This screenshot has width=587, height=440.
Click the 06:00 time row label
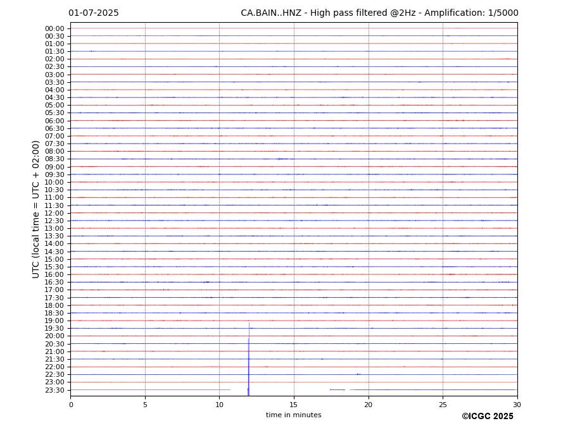pyautogui.click(x=54, y=121)
